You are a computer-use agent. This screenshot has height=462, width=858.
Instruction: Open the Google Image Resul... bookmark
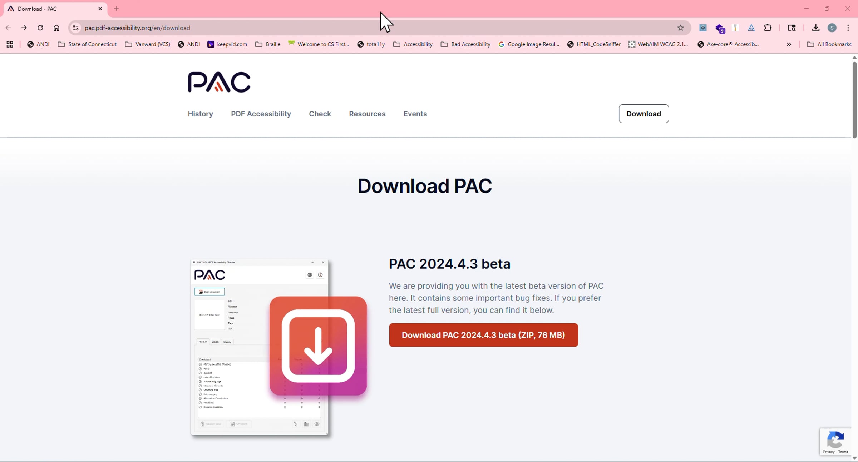[529, 44]
